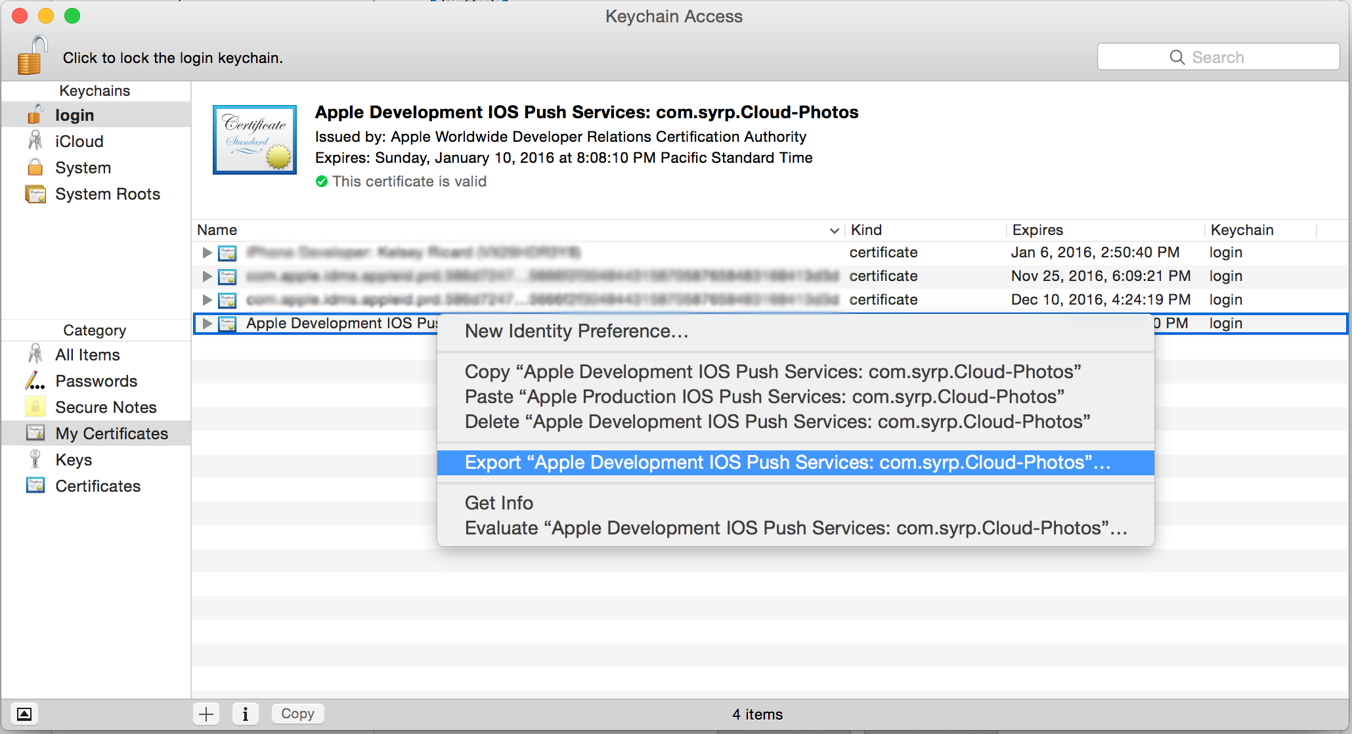Show Certificates category

(96, 486)
